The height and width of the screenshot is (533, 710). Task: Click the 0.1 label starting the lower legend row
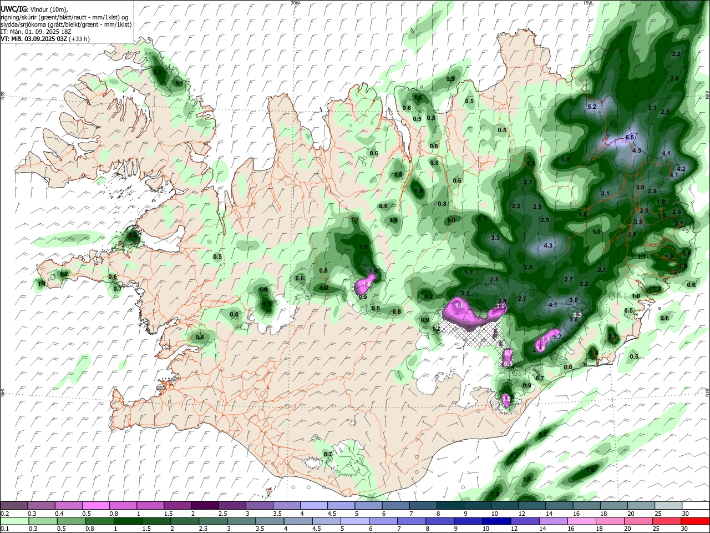pos(4,529)
